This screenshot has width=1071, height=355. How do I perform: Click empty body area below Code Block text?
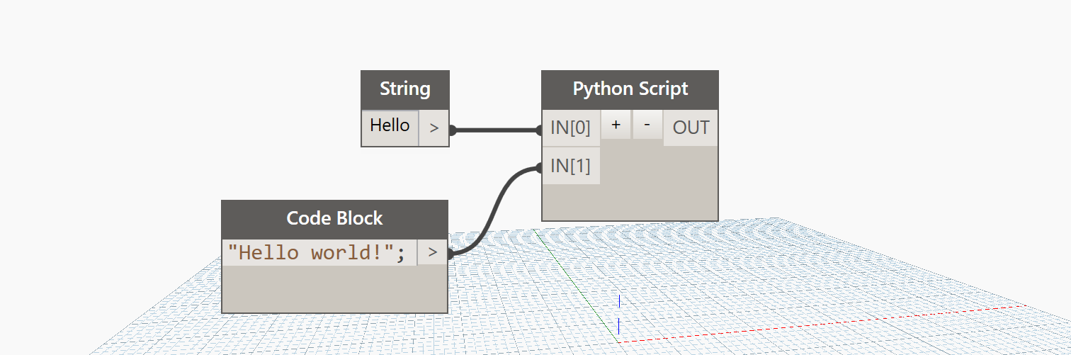334,289
